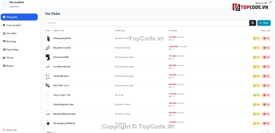Click Cáp sạc Type-C 2m thumbnail

(x=48, y=95)
